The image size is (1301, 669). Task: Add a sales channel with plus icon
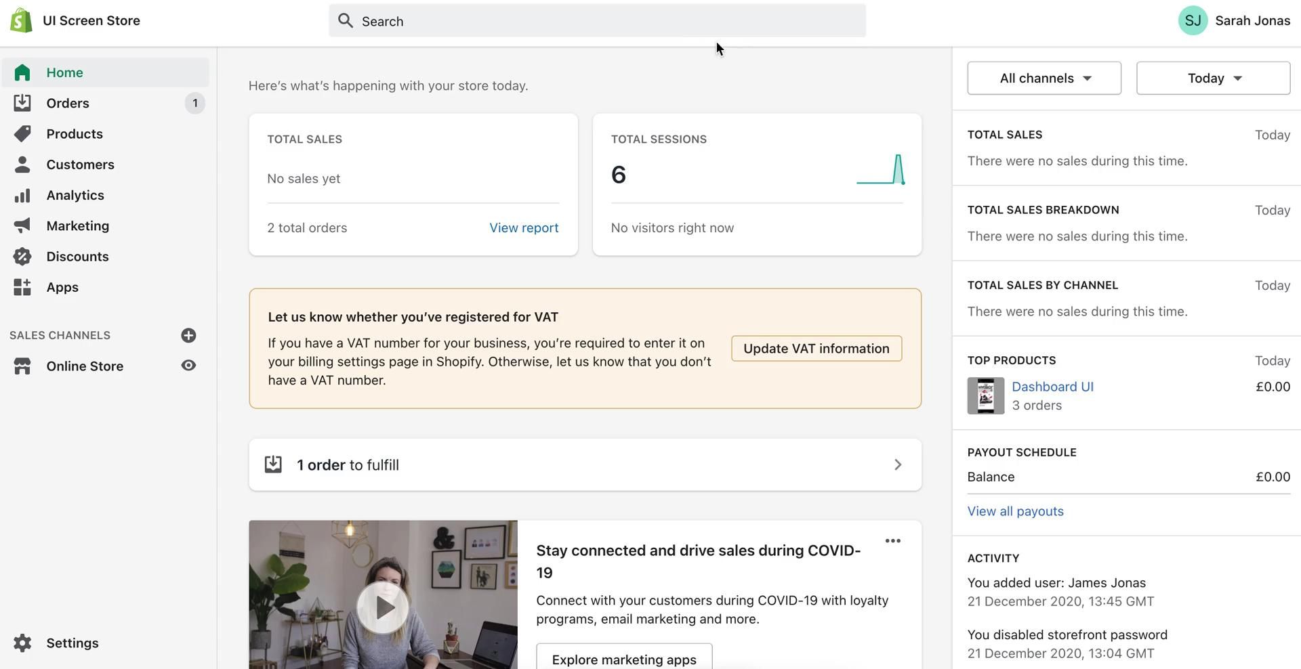point(188,335)
